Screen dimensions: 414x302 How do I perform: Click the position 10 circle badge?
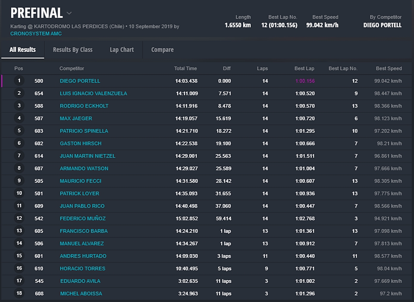(19, 193)
